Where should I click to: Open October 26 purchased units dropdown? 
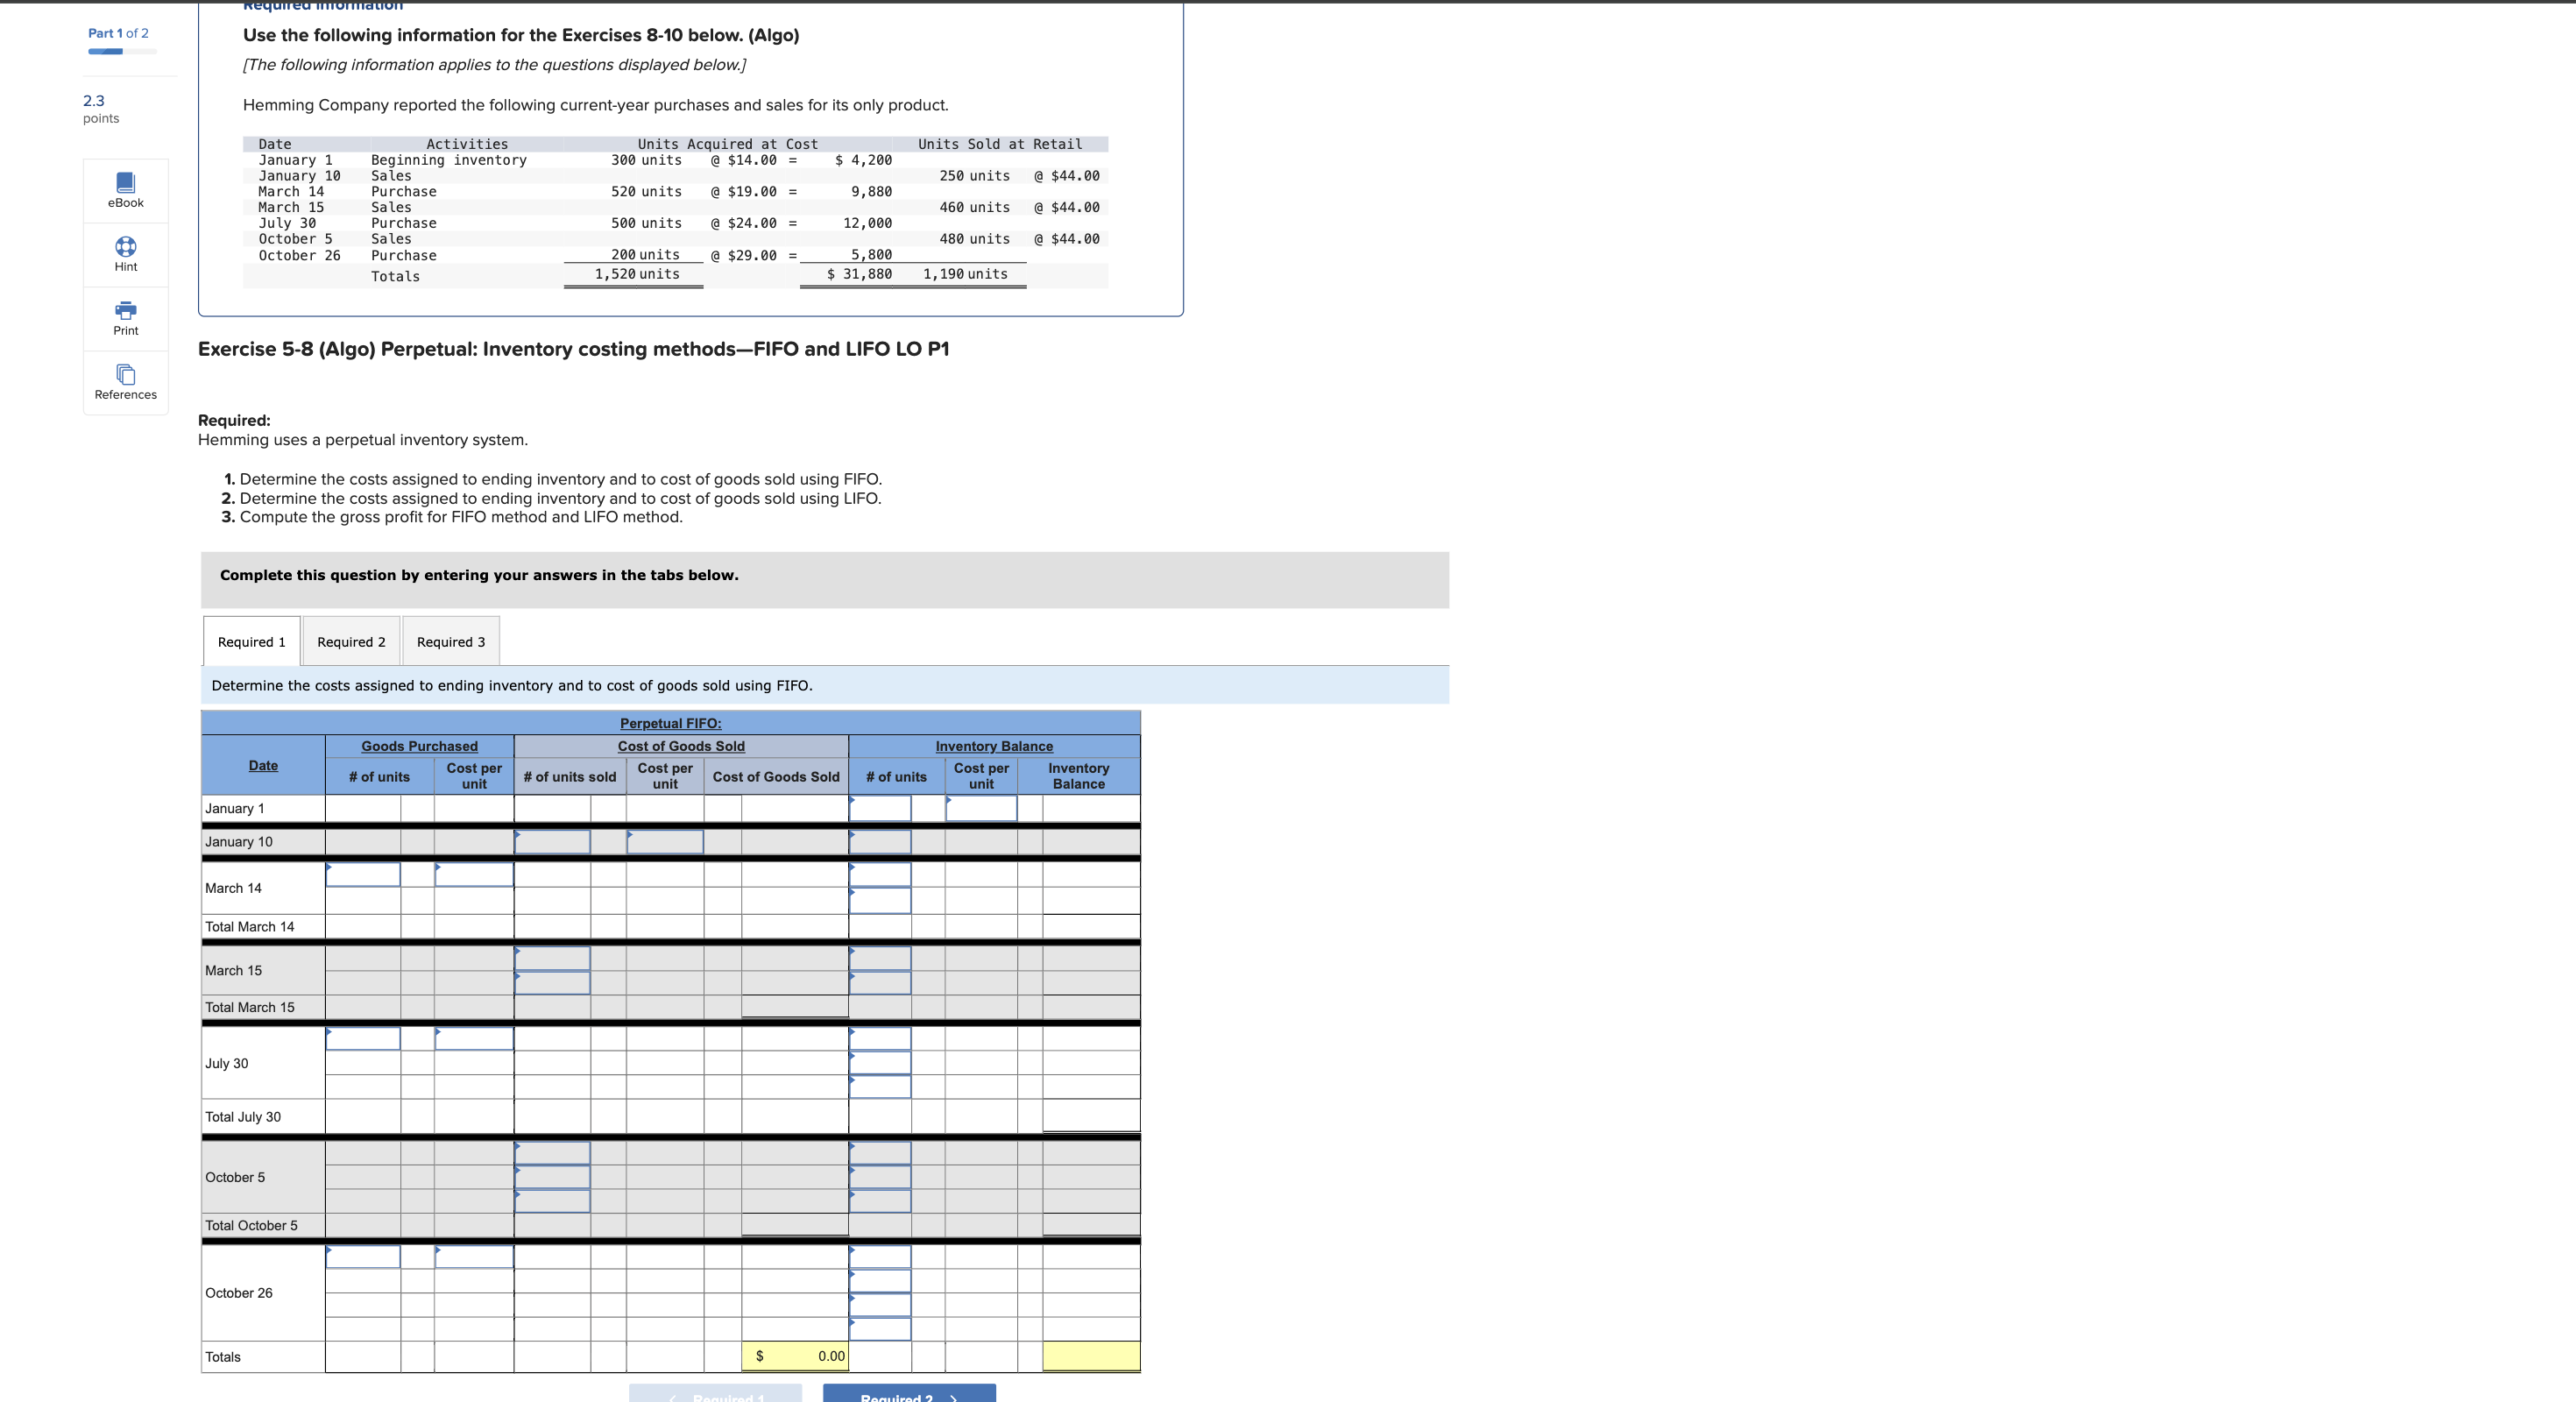click(362, 1257)
